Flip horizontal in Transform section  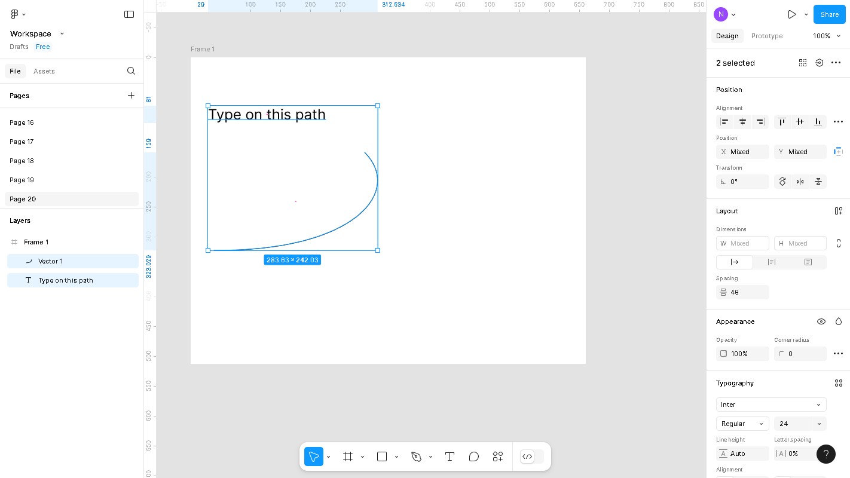800,182
